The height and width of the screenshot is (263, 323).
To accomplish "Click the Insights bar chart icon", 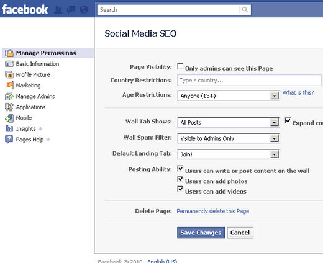I will point(9,128).
